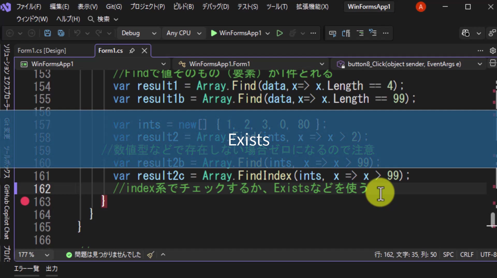
Task: Open the エラー一覧 panel tab
Action: coord(26,269)
